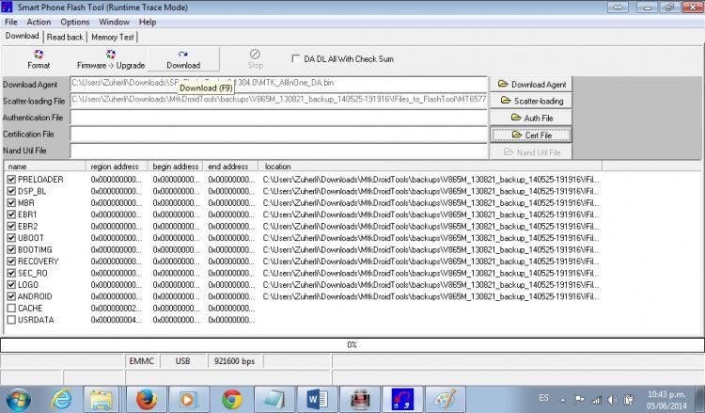Uncheck the RECOVERY partition

coord(11,261)
